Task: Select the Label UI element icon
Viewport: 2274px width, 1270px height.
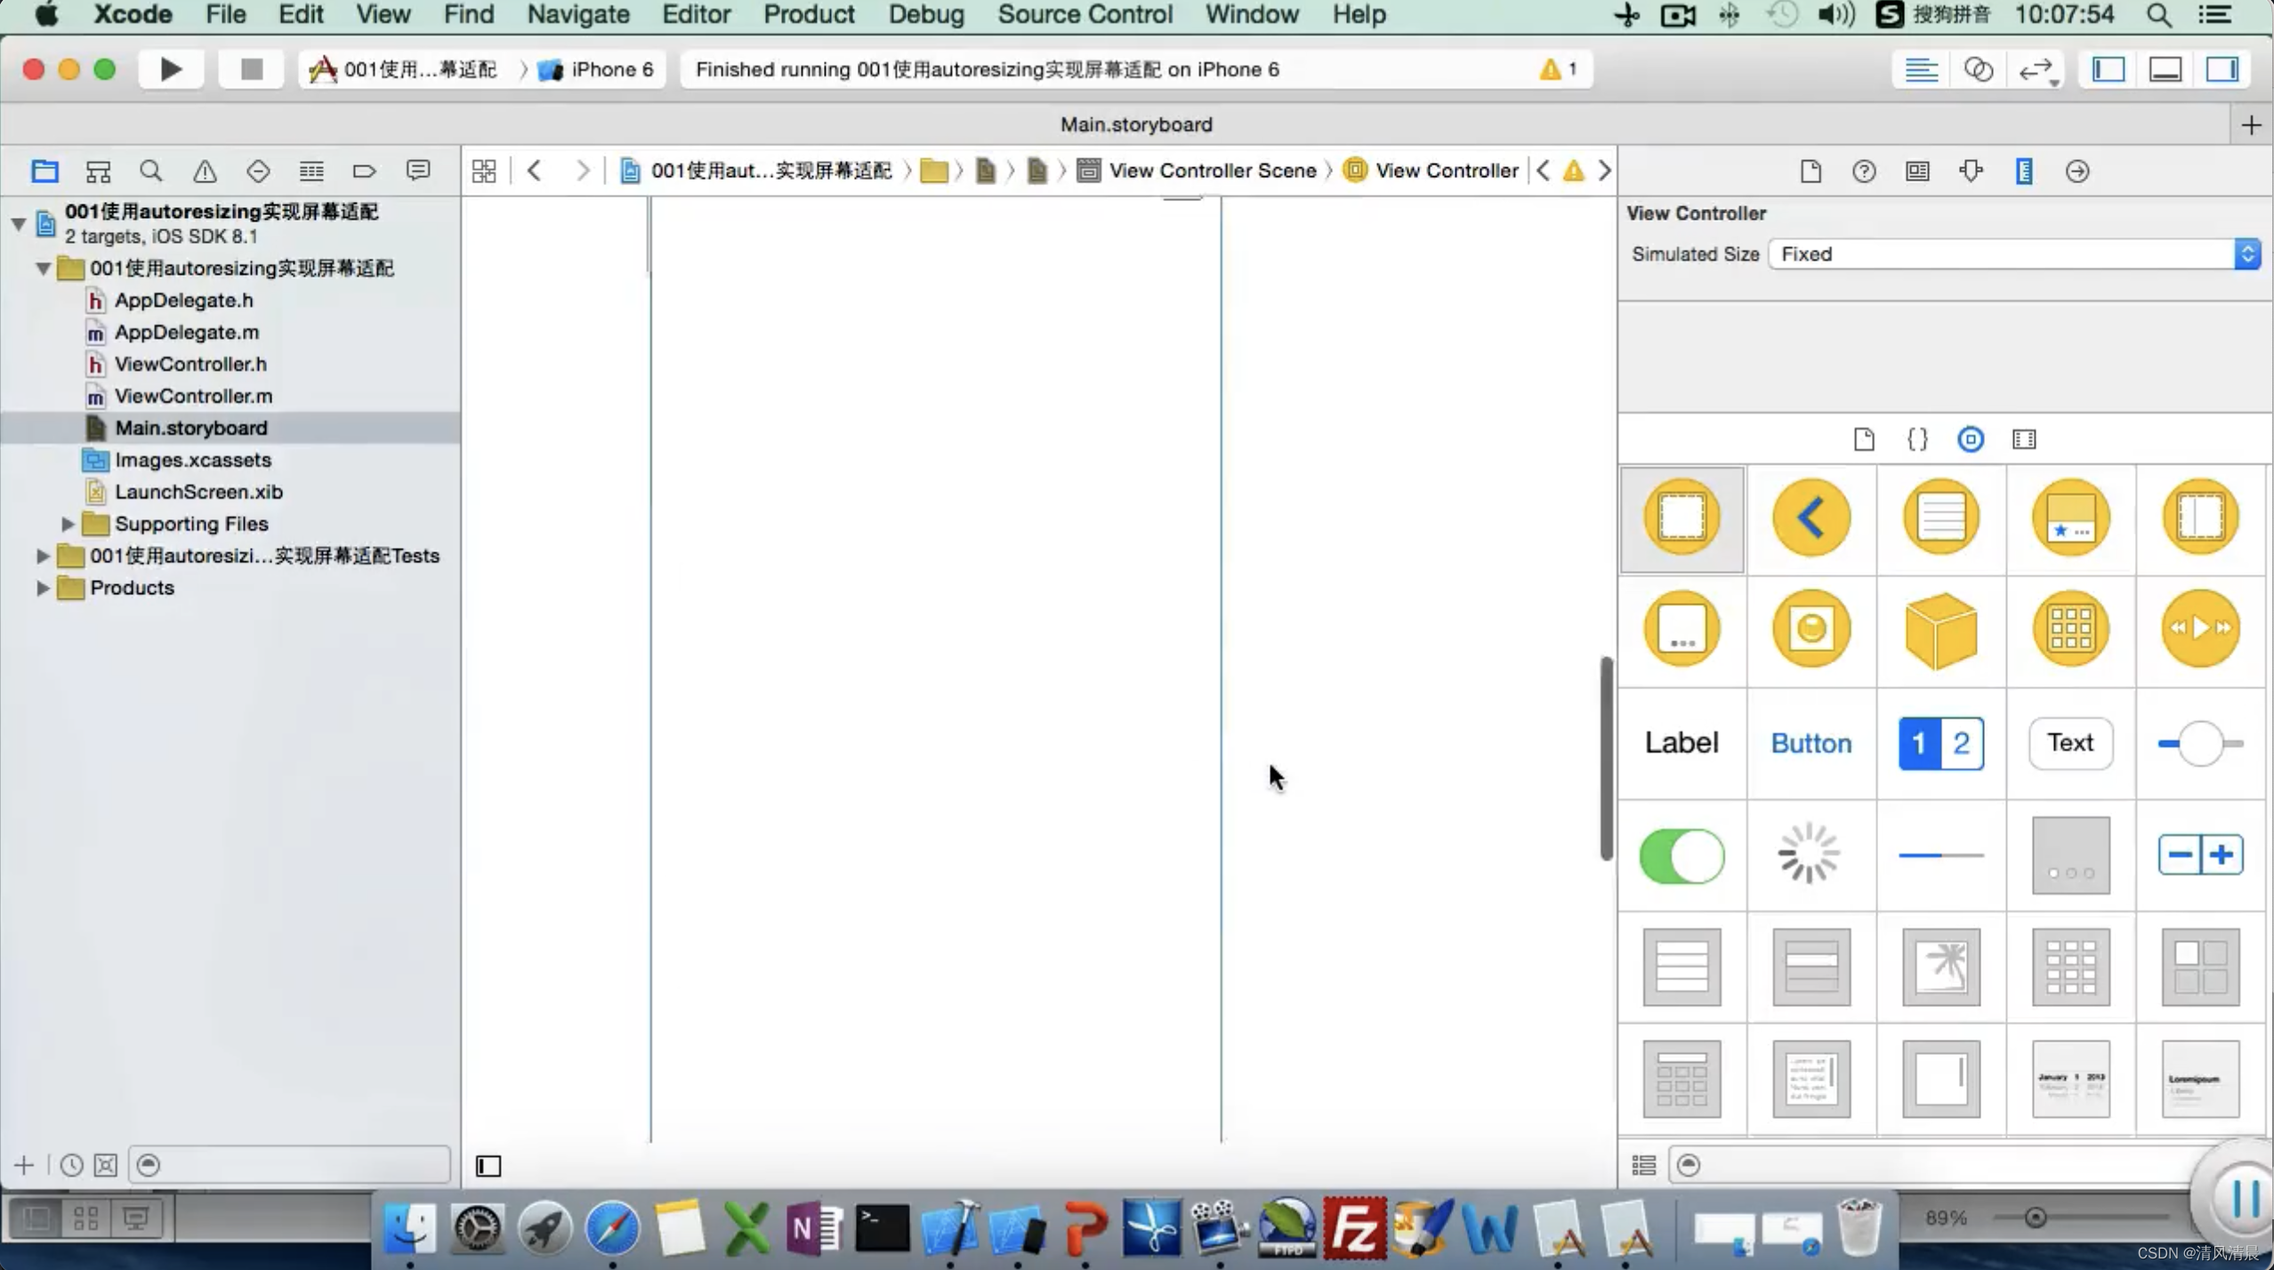Action: pyautogui.click(x=1681, y=741)
